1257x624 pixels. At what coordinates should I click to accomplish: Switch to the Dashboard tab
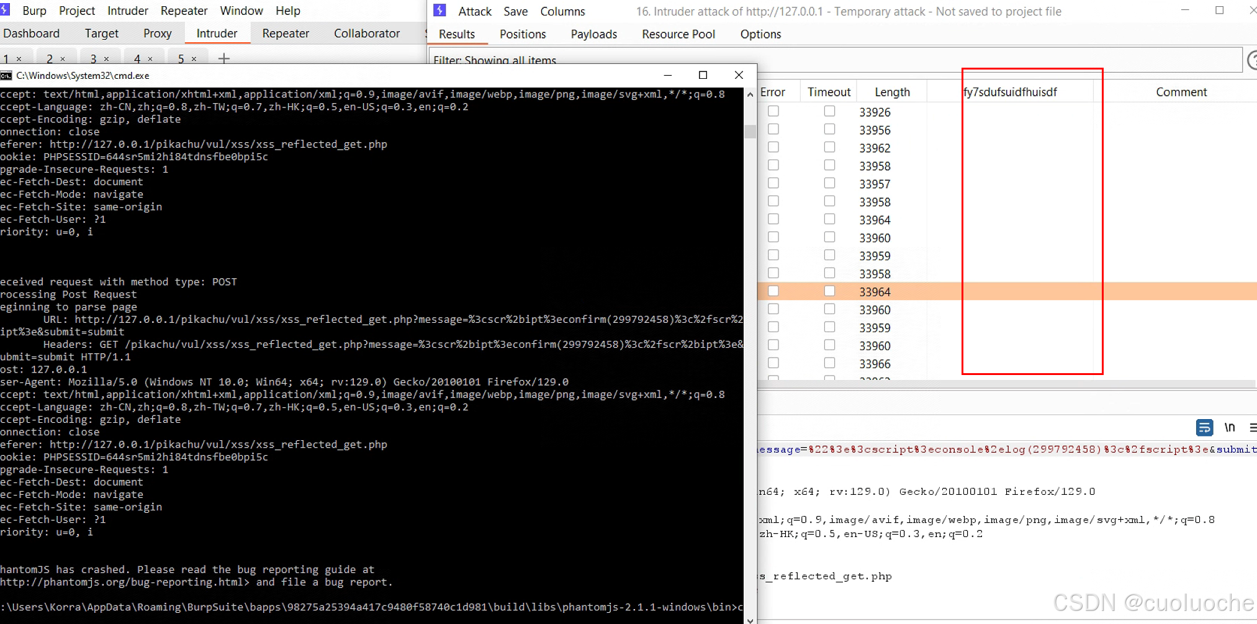[32, 34]
